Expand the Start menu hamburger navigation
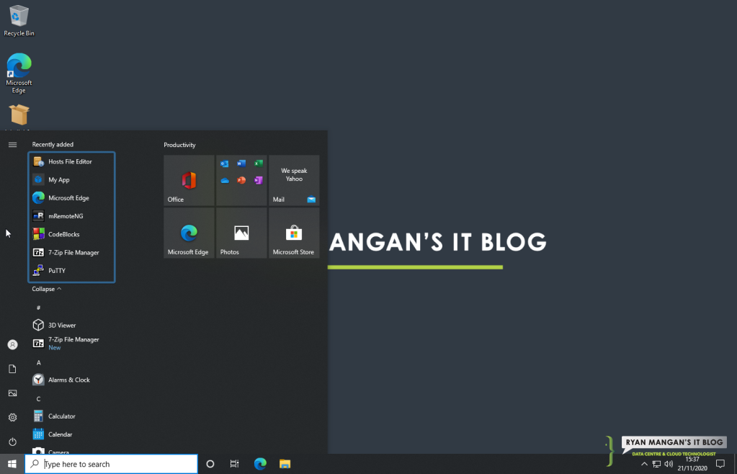737x474 pixels. click(13, 145)
